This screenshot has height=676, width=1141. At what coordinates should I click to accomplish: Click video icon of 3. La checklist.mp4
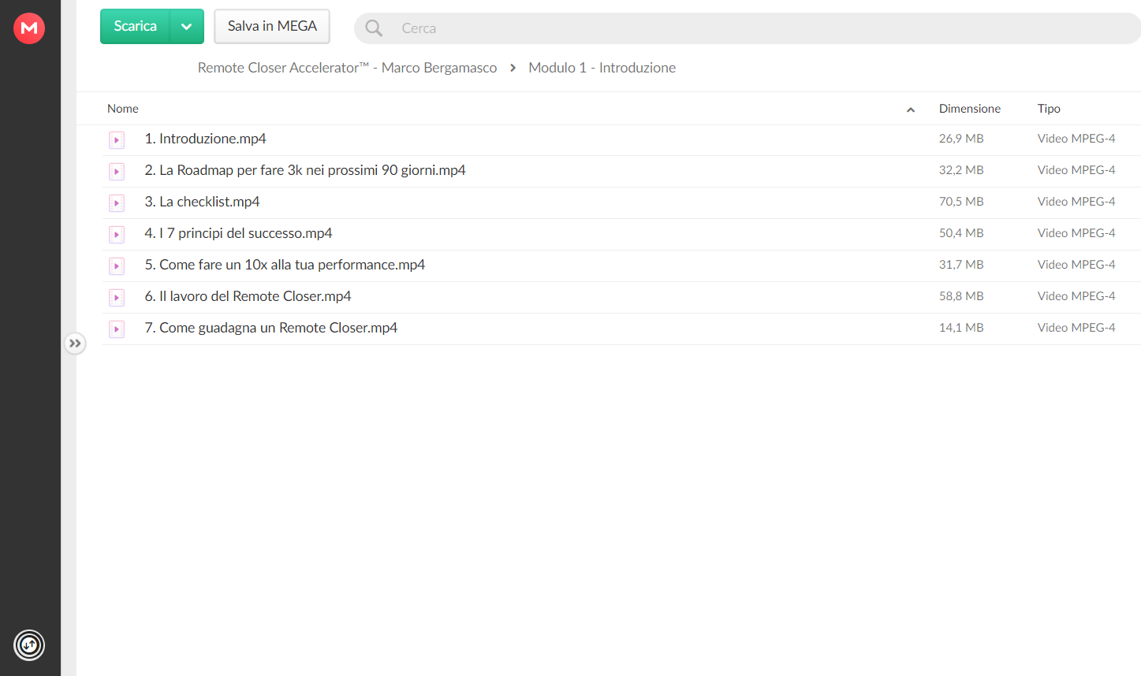(x=117, y=202)
